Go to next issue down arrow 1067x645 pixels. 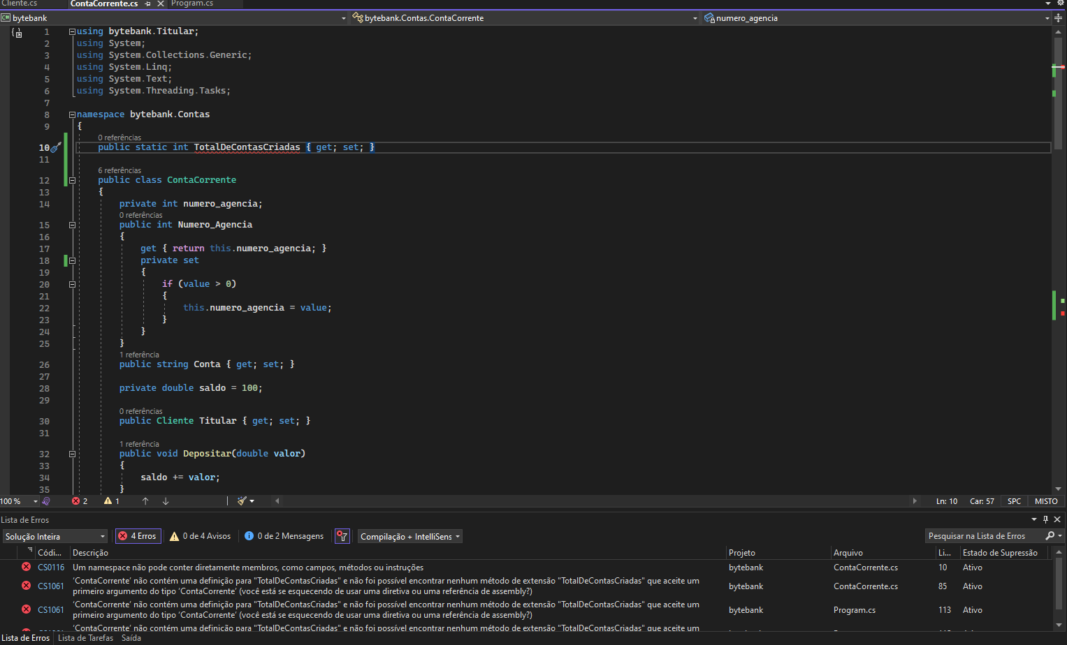pyautogui.click(x=166, y=501)
